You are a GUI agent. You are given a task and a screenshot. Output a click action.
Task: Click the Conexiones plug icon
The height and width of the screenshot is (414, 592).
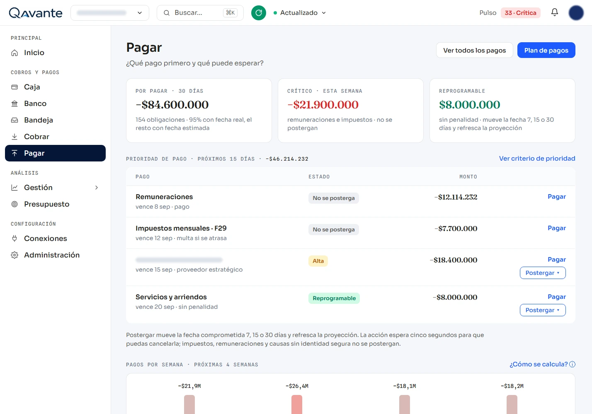[15, 238]
